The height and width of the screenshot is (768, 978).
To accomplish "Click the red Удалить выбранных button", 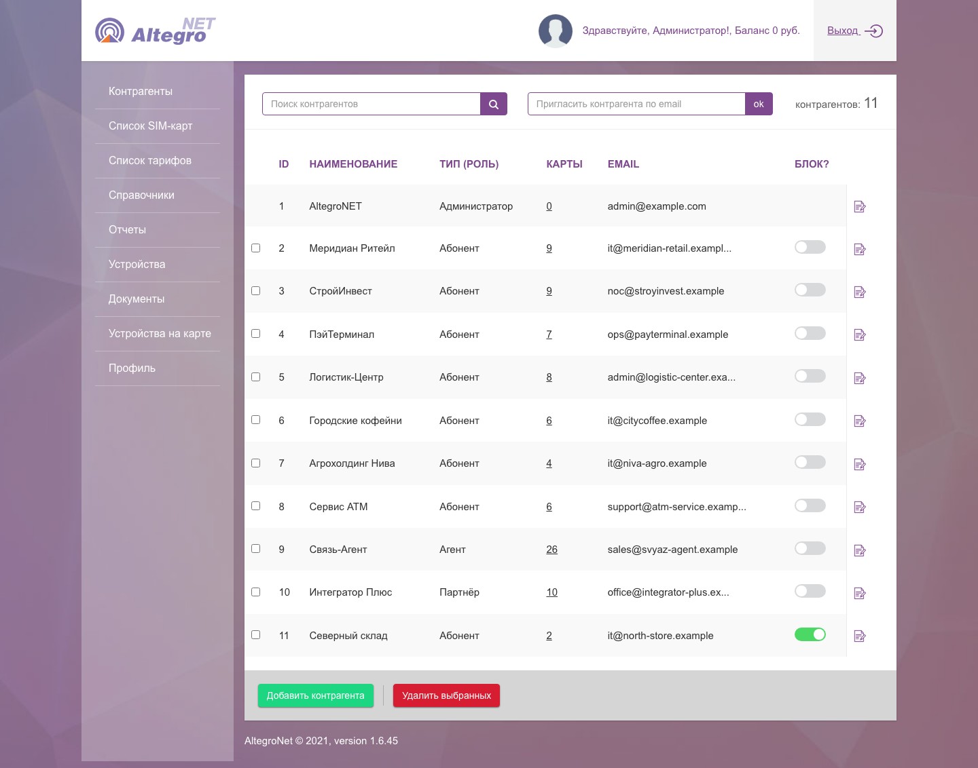I will [446, 695].
